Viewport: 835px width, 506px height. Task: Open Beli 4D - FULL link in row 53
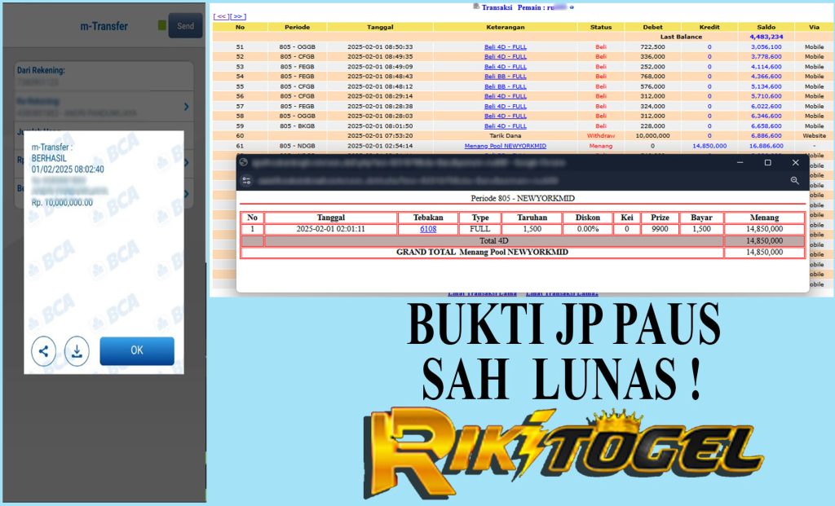(506, 67)
